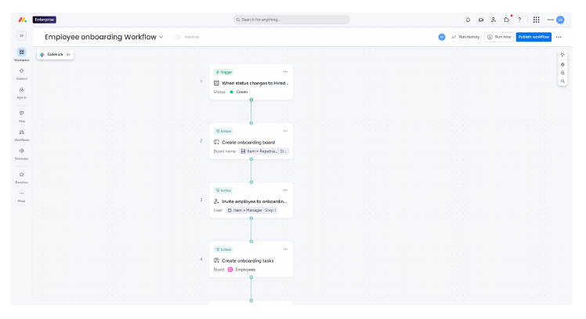Expand the left sidebar with double-arrow button
This screenshot has width=586, height=319.
point(22,35)
